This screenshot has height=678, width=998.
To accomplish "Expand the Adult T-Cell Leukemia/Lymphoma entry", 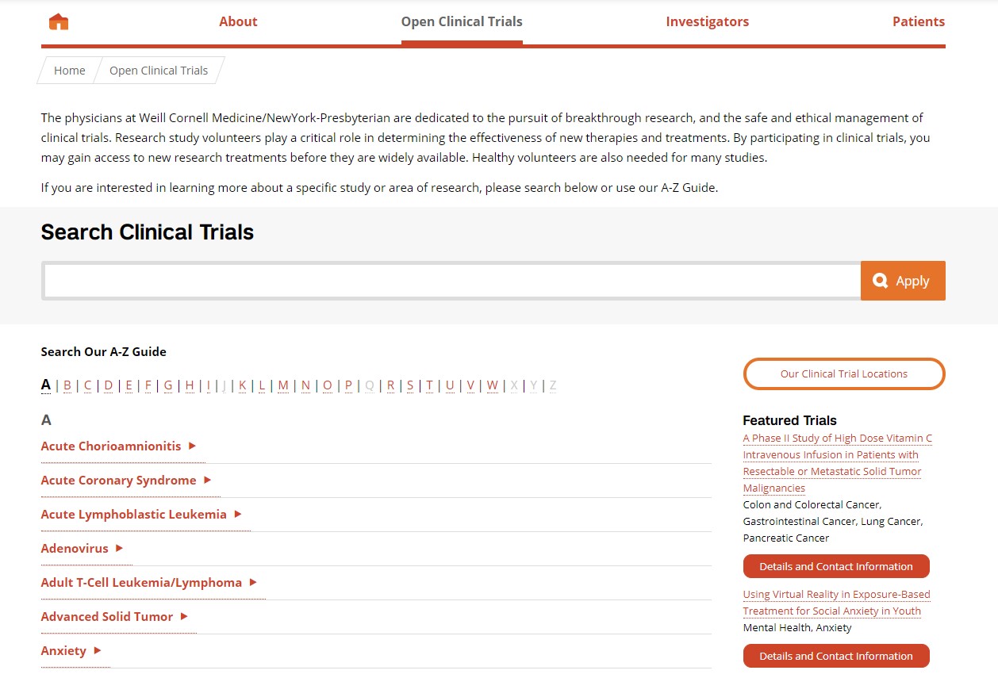I will point(149,583).
